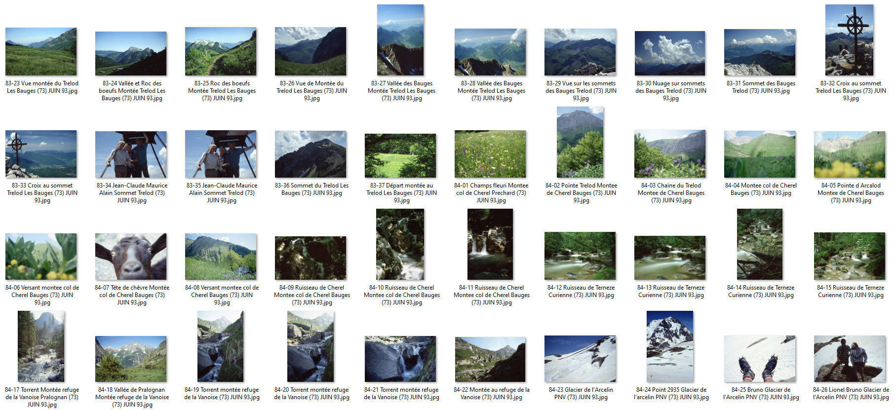Screen dimensions: 895x410
Task: Pick the 84-02 Pointe Trelod vertical photo
Action: 580,142
